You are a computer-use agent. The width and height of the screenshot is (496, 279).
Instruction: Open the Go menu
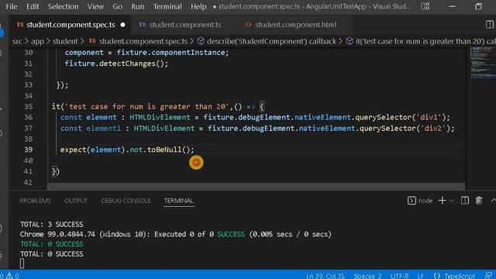[x=117, y=6]
